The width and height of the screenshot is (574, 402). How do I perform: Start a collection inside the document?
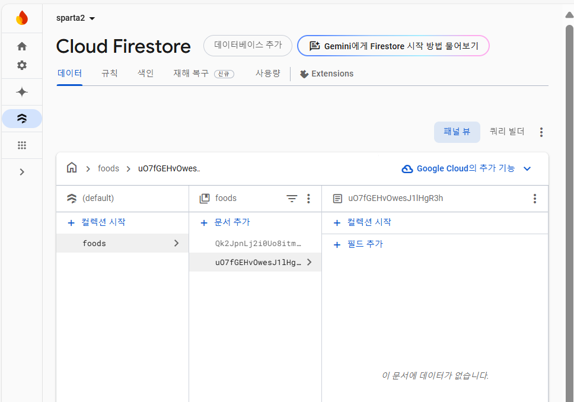tap(362, 222)
